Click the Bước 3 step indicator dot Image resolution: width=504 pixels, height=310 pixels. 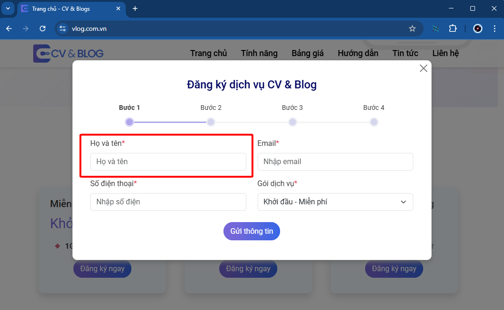pyautogui.click(x=292, y=122)
